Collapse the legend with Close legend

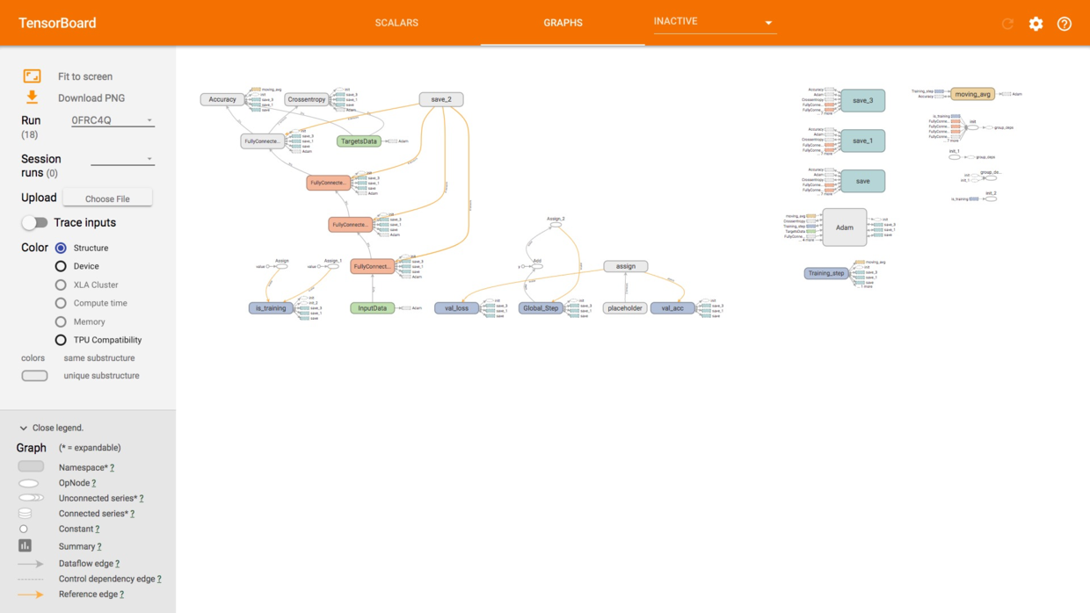coord(51,428)
